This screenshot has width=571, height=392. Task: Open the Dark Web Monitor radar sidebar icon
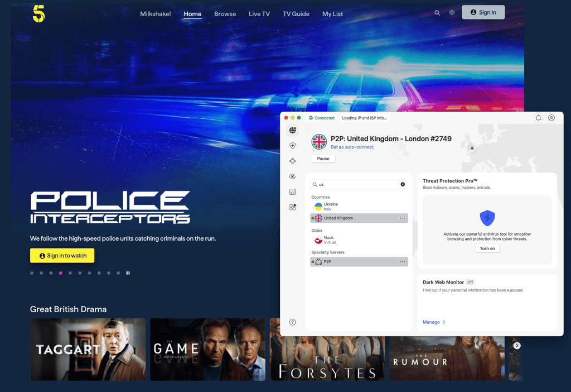292,176
